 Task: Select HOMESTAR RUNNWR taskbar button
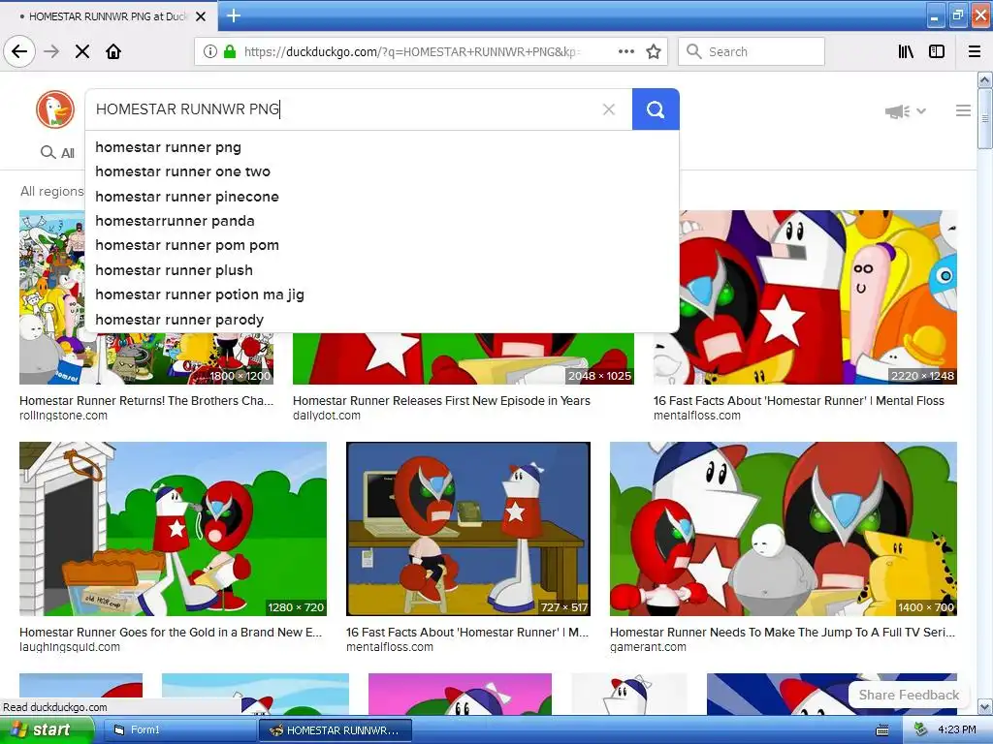tap(336, 730)
